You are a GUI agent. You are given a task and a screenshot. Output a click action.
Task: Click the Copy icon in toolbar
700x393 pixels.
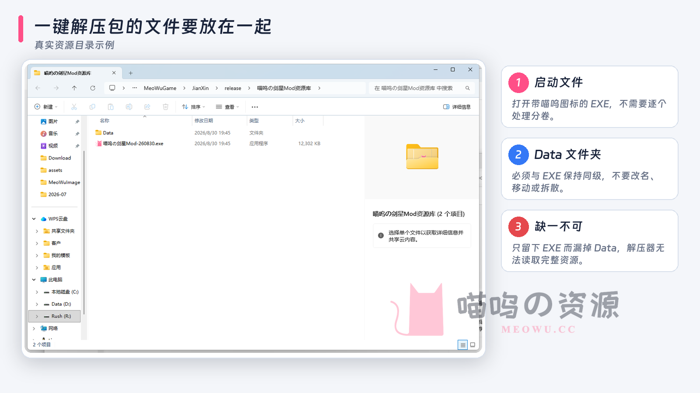[92, 107]
